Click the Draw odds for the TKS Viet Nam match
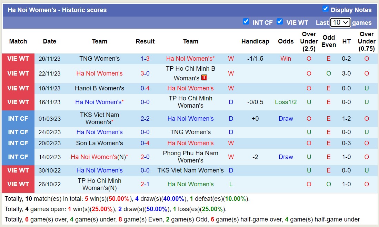379x227 pixels. click(x=286, y=118)
